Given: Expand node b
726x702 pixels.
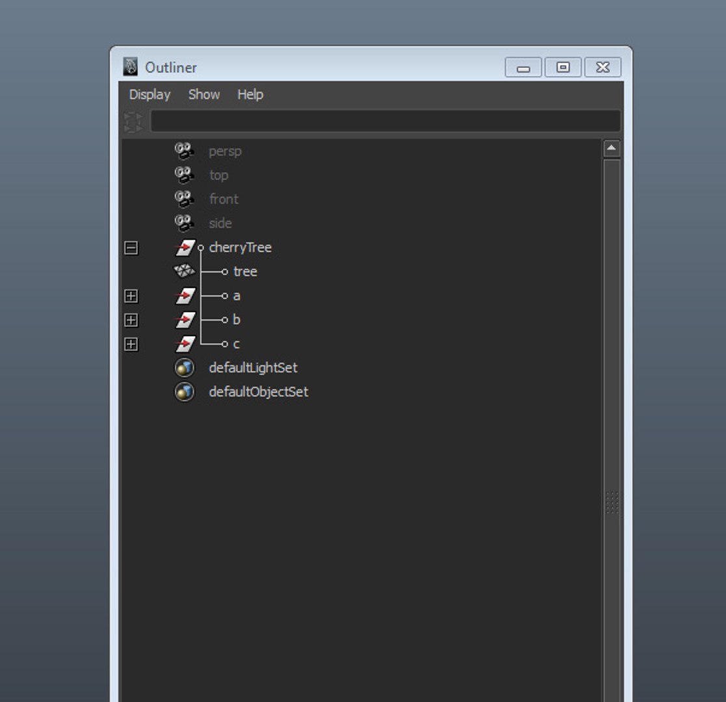Looking at the screenshot, I should [131, 320].
